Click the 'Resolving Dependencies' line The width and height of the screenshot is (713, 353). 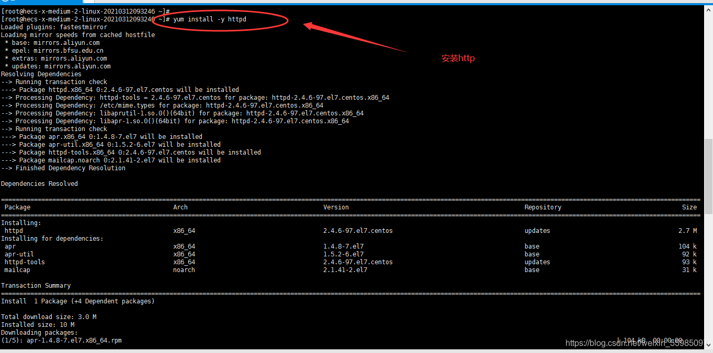(x=41, y=74)
